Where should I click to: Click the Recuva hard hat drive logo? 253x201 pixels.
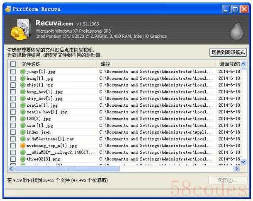click(x=20, y=29)
